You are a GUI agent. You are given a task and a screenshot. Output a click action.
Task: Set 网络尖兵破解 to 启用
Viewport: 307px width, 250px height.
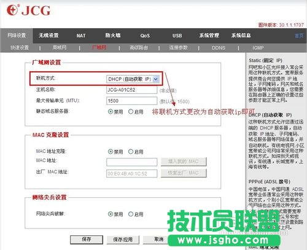click(x=131, y=214)
